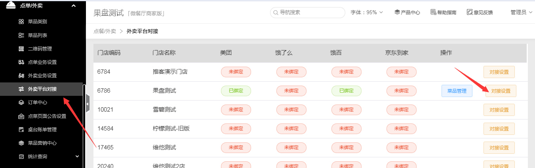This screenshot has width=535, height=168.
Task: Click 对接设置 for store 6784
Action: click(x=499, y=72)
